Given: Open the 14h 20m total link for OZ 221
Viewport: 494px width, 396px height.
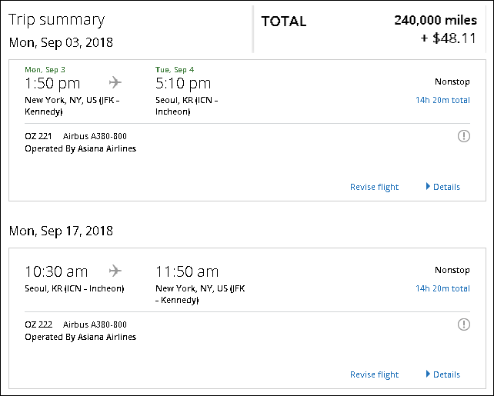Looking at the screenshot, I should coord(442,100).
